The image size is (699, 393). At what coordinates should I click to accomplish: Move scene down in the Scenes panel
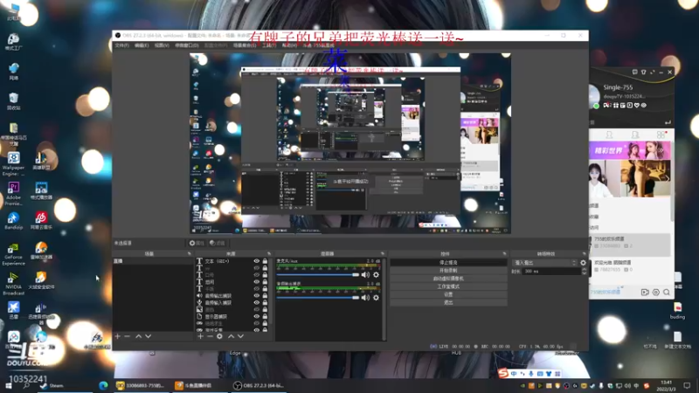pos(148,336)
